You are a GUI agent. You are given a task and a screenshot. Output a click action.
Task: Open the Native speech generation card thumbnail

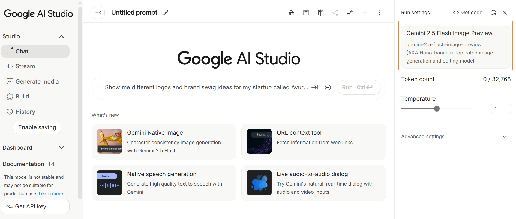tap(109, 183)
